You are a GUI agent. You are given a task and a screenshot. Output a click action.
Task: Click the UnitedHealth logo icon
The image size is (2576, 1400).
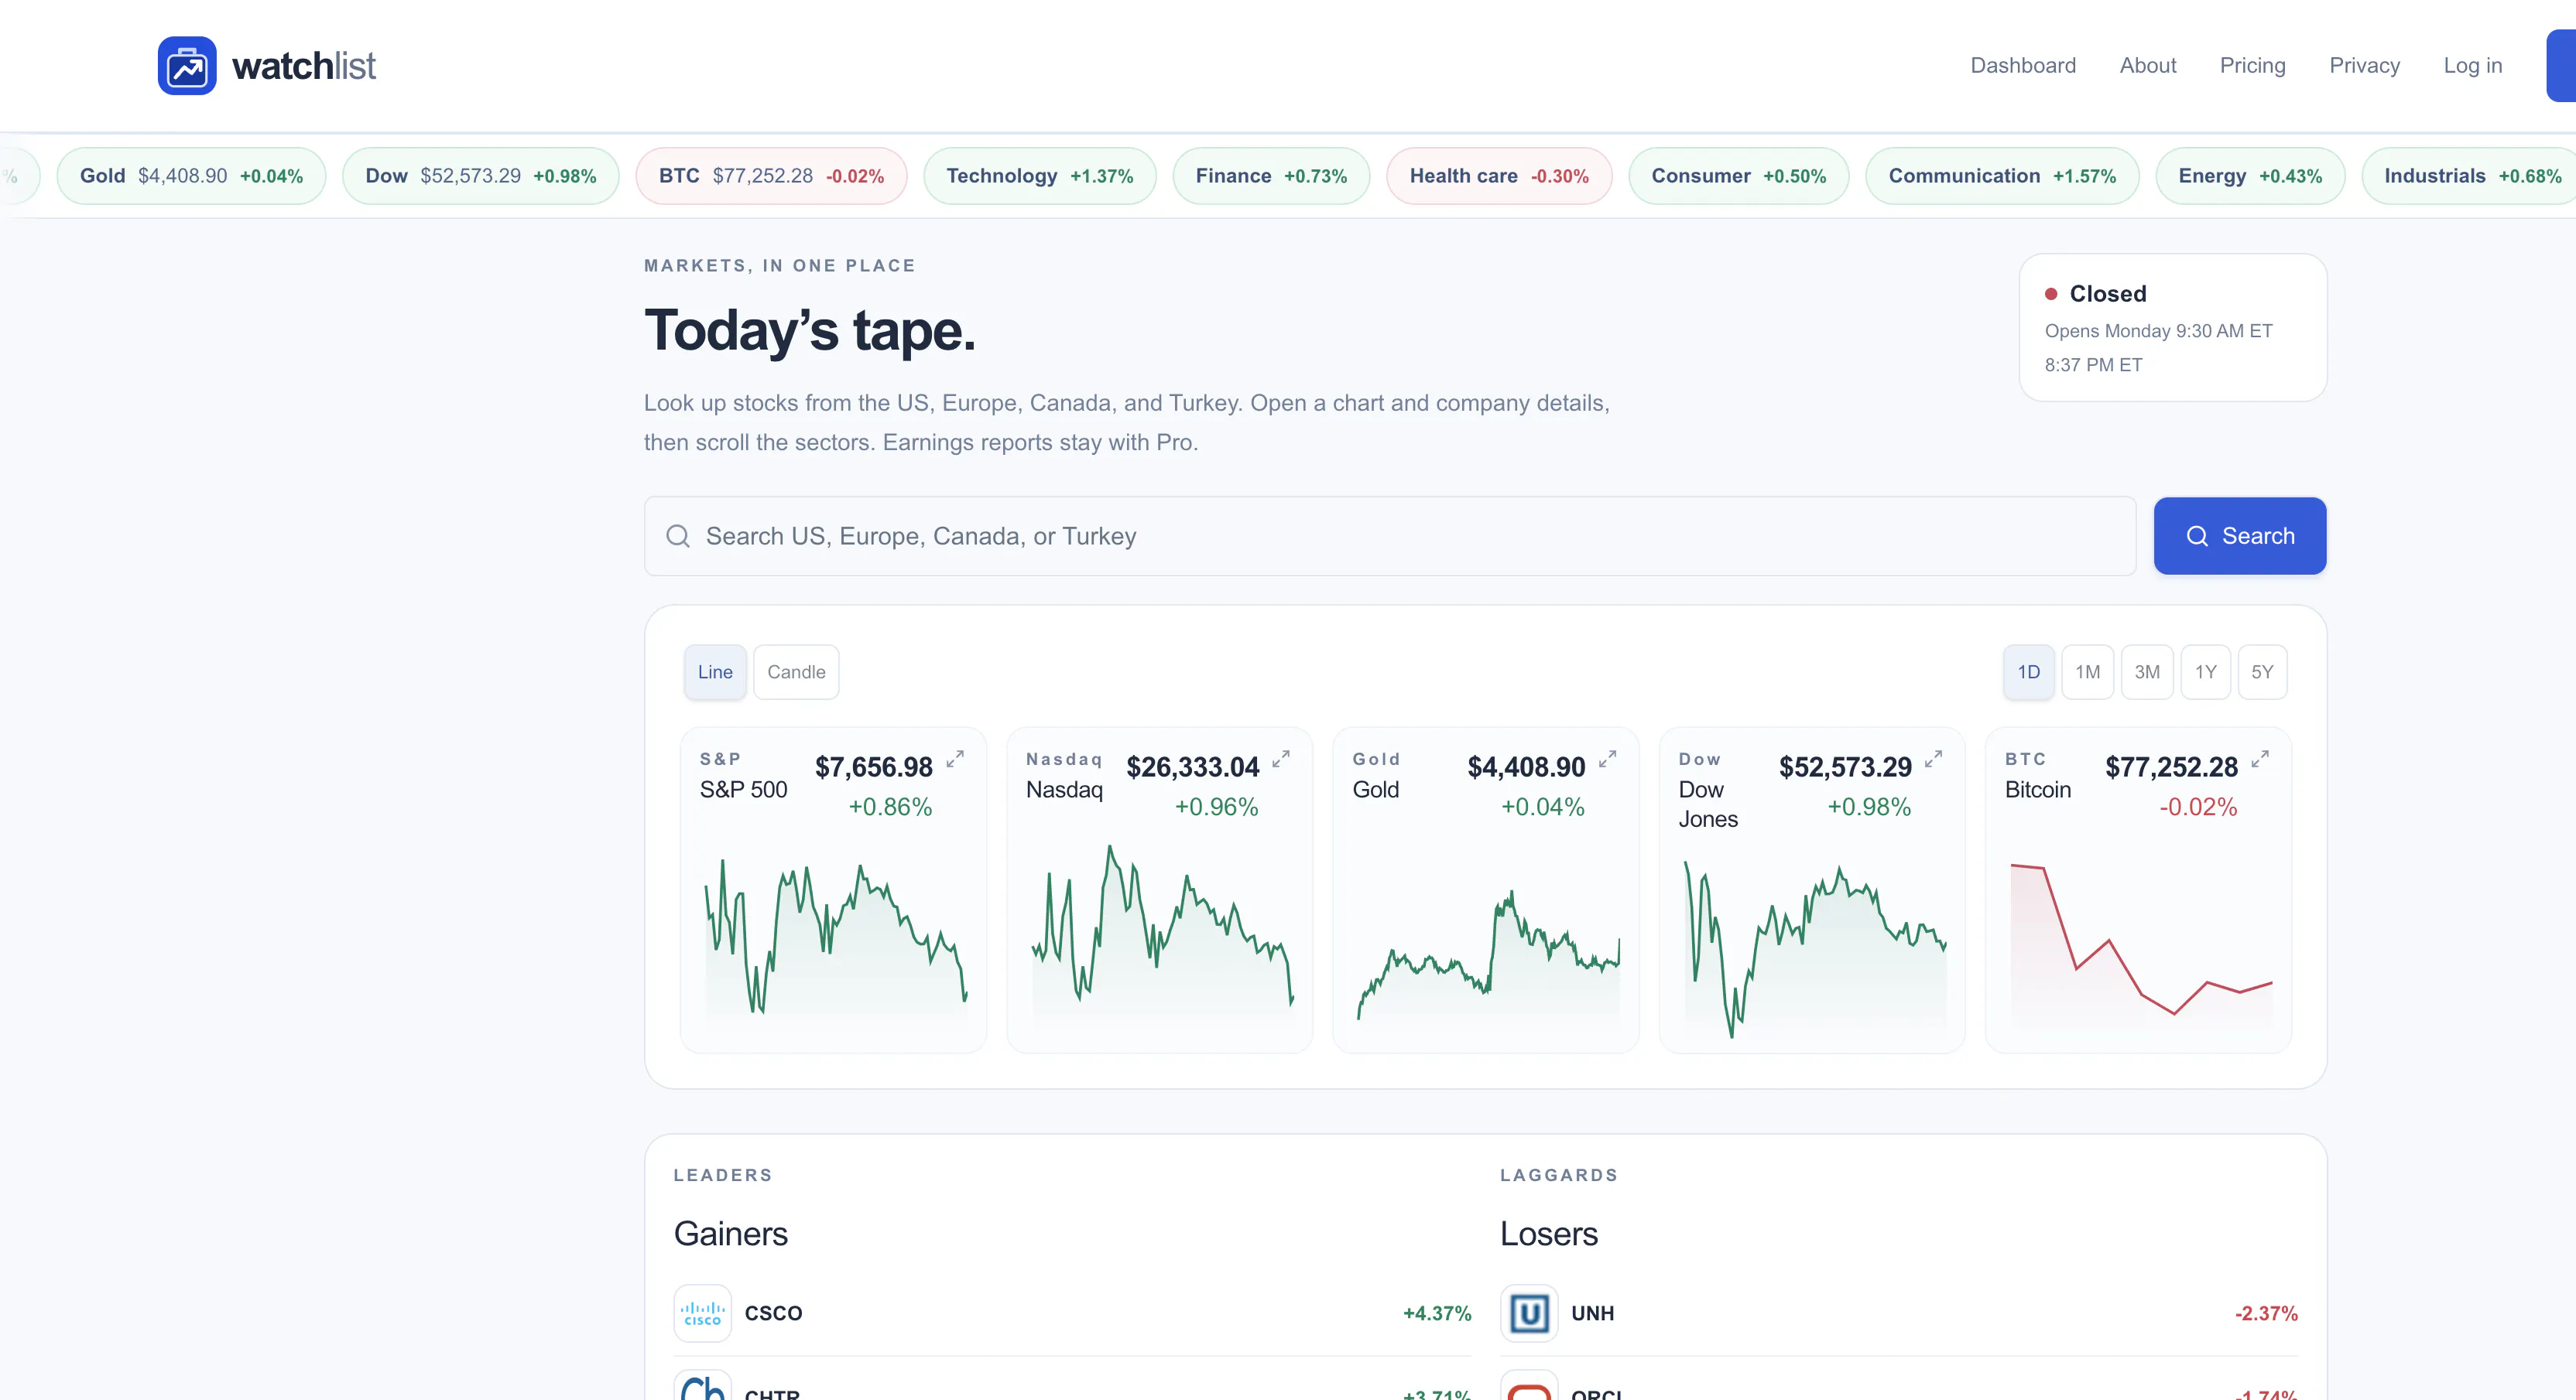pos(1529,1313)
